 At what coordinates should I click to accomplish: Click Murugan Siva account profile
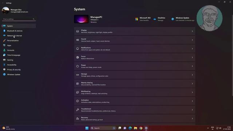[x=15, y=11]
